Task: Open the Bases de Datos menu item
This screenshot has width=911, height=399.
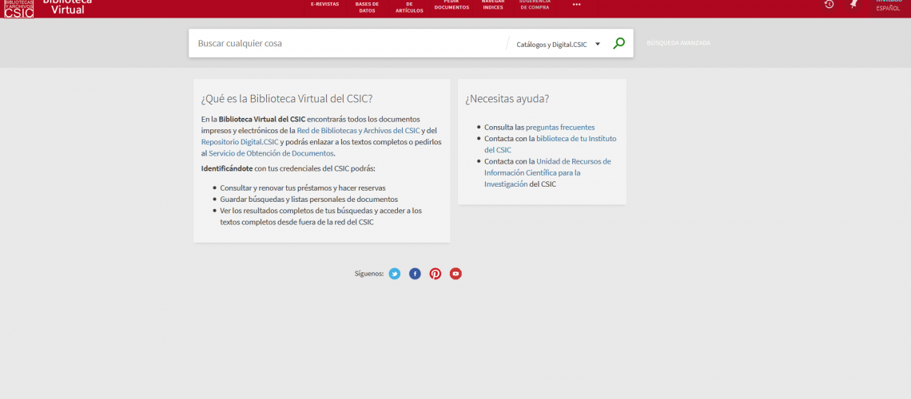Action: tap(367, 7)
